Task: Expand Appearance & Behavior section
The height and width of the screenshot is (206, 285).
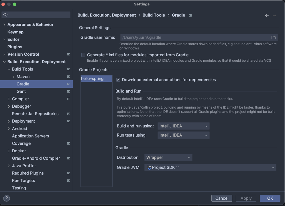Action: pyautogui.click(x=4, y=25)
